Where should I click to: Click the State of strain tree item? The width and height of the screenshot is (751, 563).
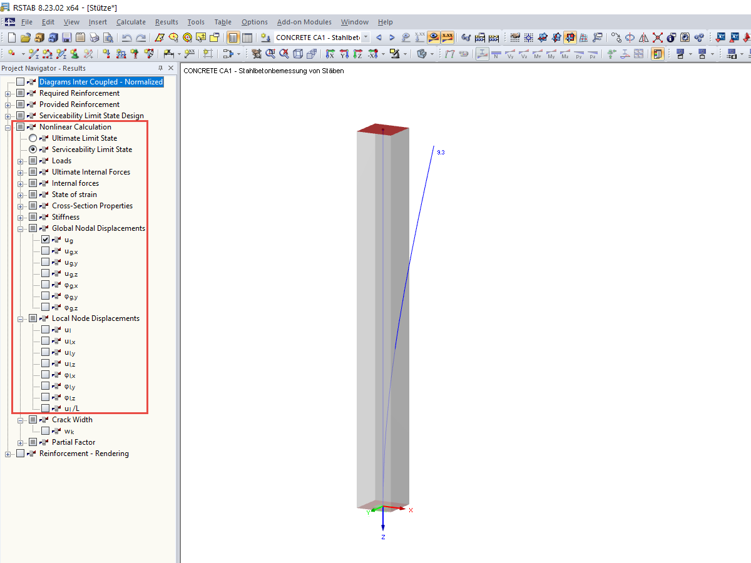(x=74, y=195)
